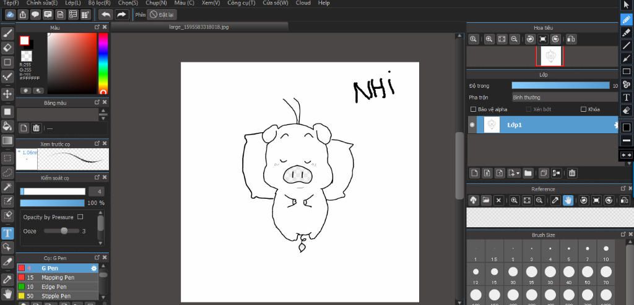634x305 pixels.
Task: Select the rectangular Select tool
Action: click(7, 157)
